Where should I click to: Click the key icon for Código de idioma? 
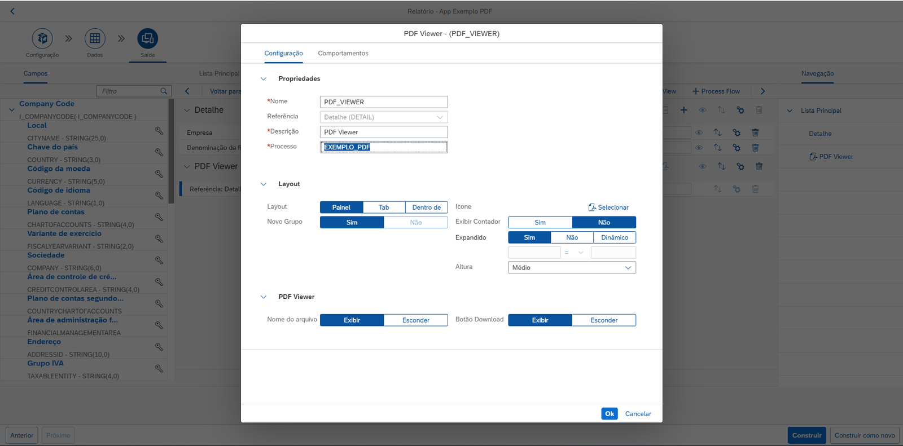(x=159, y=196)
